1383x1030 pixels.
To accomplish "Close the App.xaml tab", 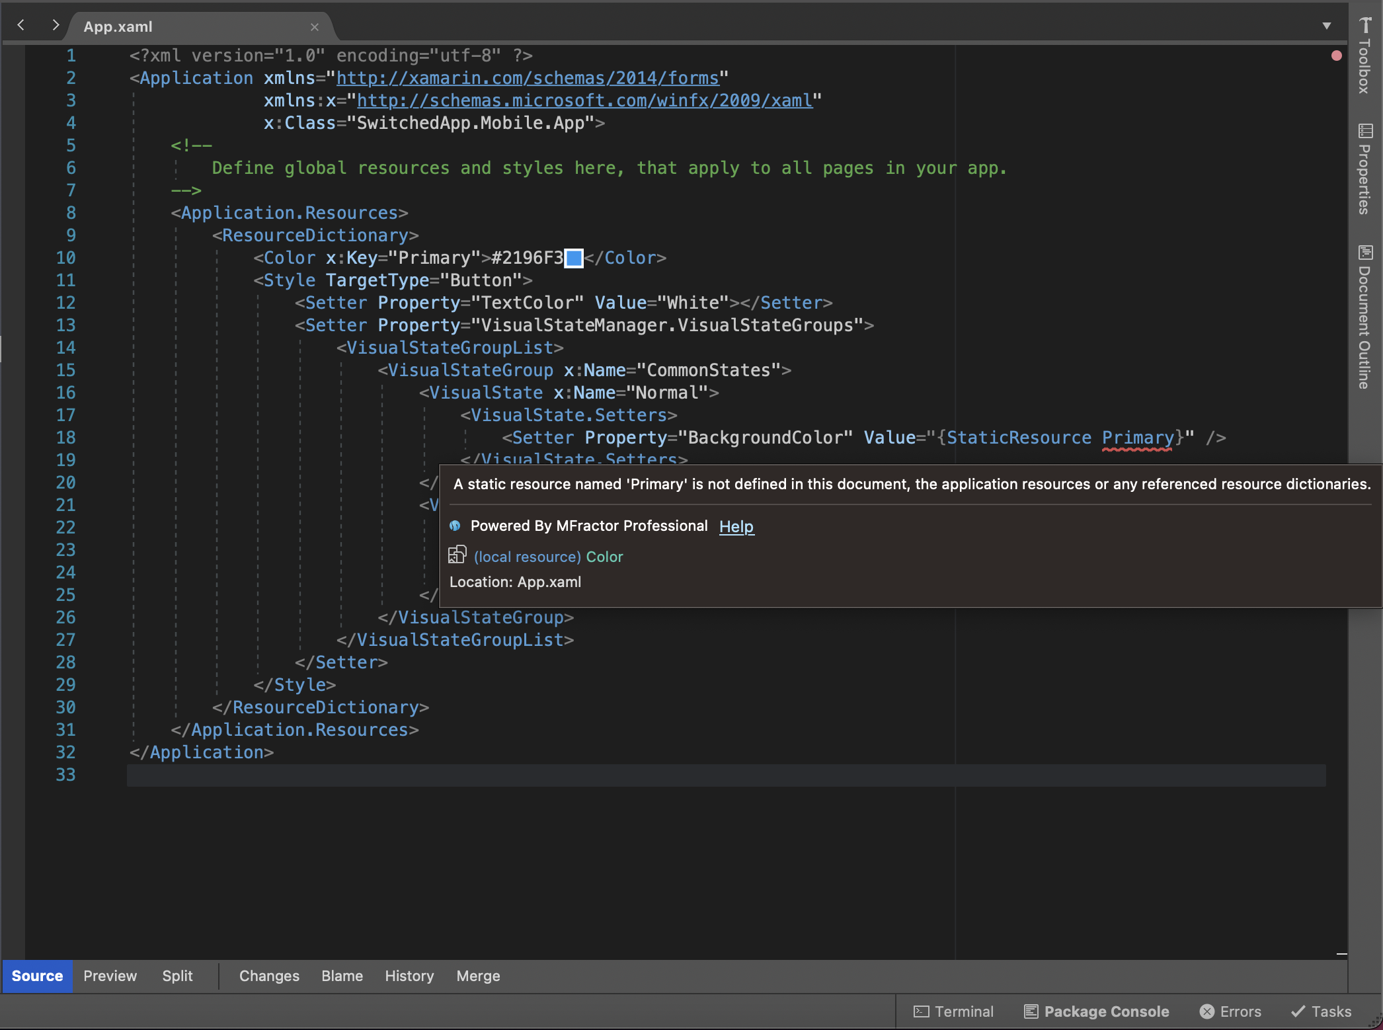I will point(315,27).
